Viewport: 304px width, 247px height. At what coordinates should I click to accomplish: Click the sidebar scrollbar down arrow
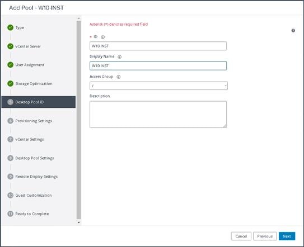point(78,222)
